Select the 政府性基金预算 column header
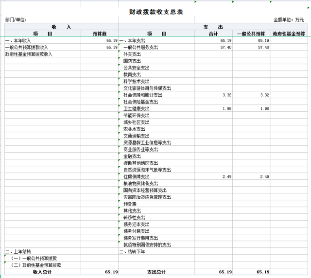Screen dimensions: 311x278 (x=289, y=34)
